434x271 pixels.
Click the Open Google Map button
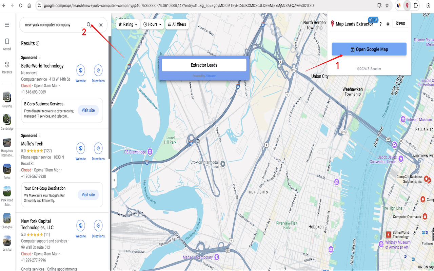[x=369, y=49]
